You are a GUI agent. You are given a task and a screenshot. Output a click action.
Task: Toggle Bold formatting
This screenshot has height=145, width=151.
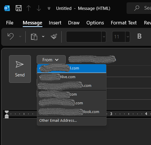(139, 36)
